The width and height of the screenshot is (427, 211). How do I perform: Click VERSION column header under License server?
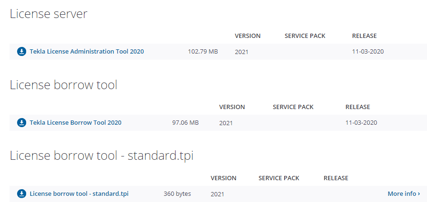click(248, 36)
